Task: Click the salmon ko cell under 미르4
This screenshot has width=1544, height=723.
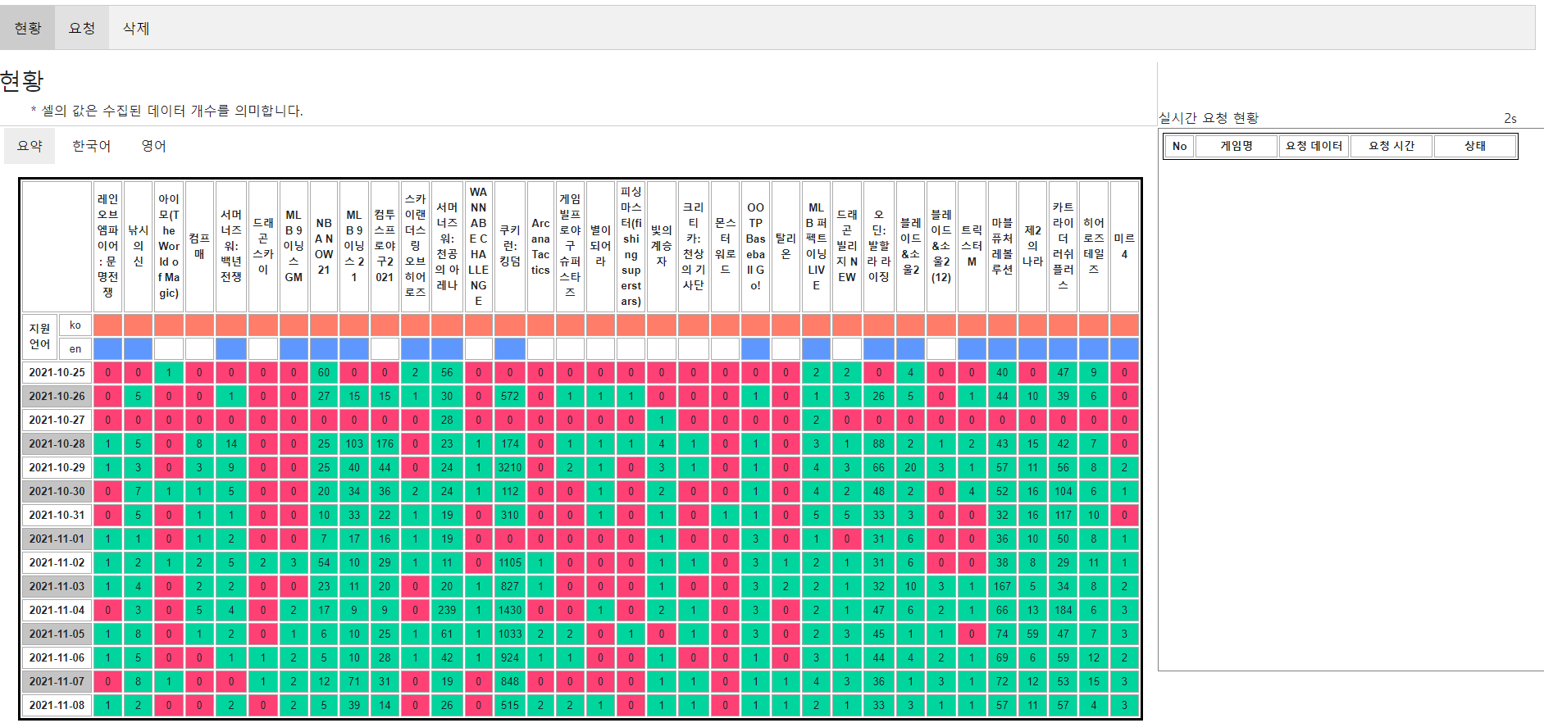Action: 1124,325
